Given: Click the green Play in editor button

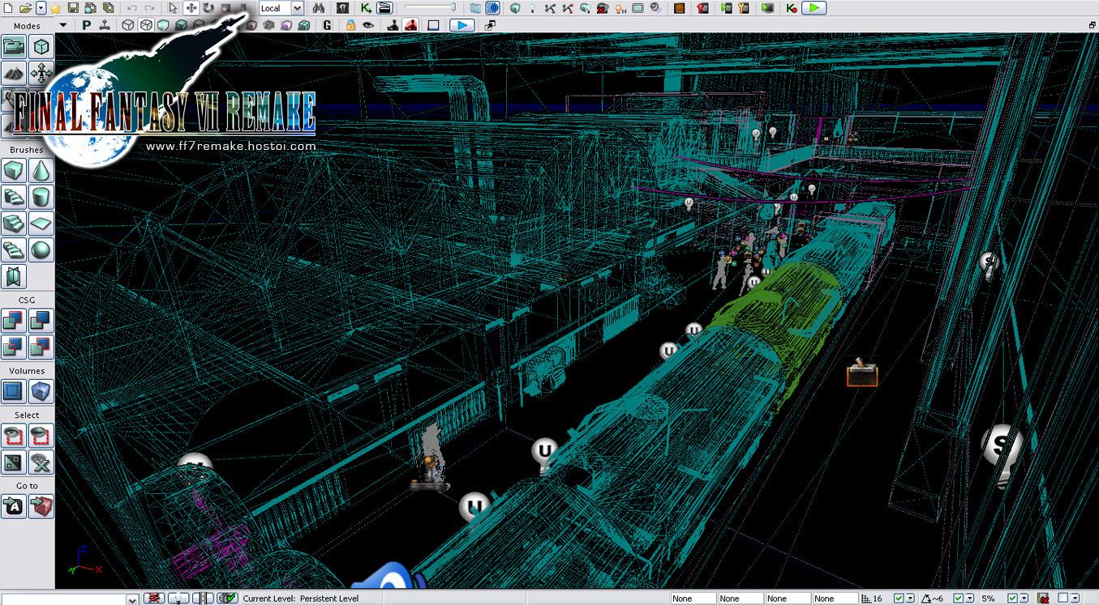Looking at the screenshot, I should [814, 8].
